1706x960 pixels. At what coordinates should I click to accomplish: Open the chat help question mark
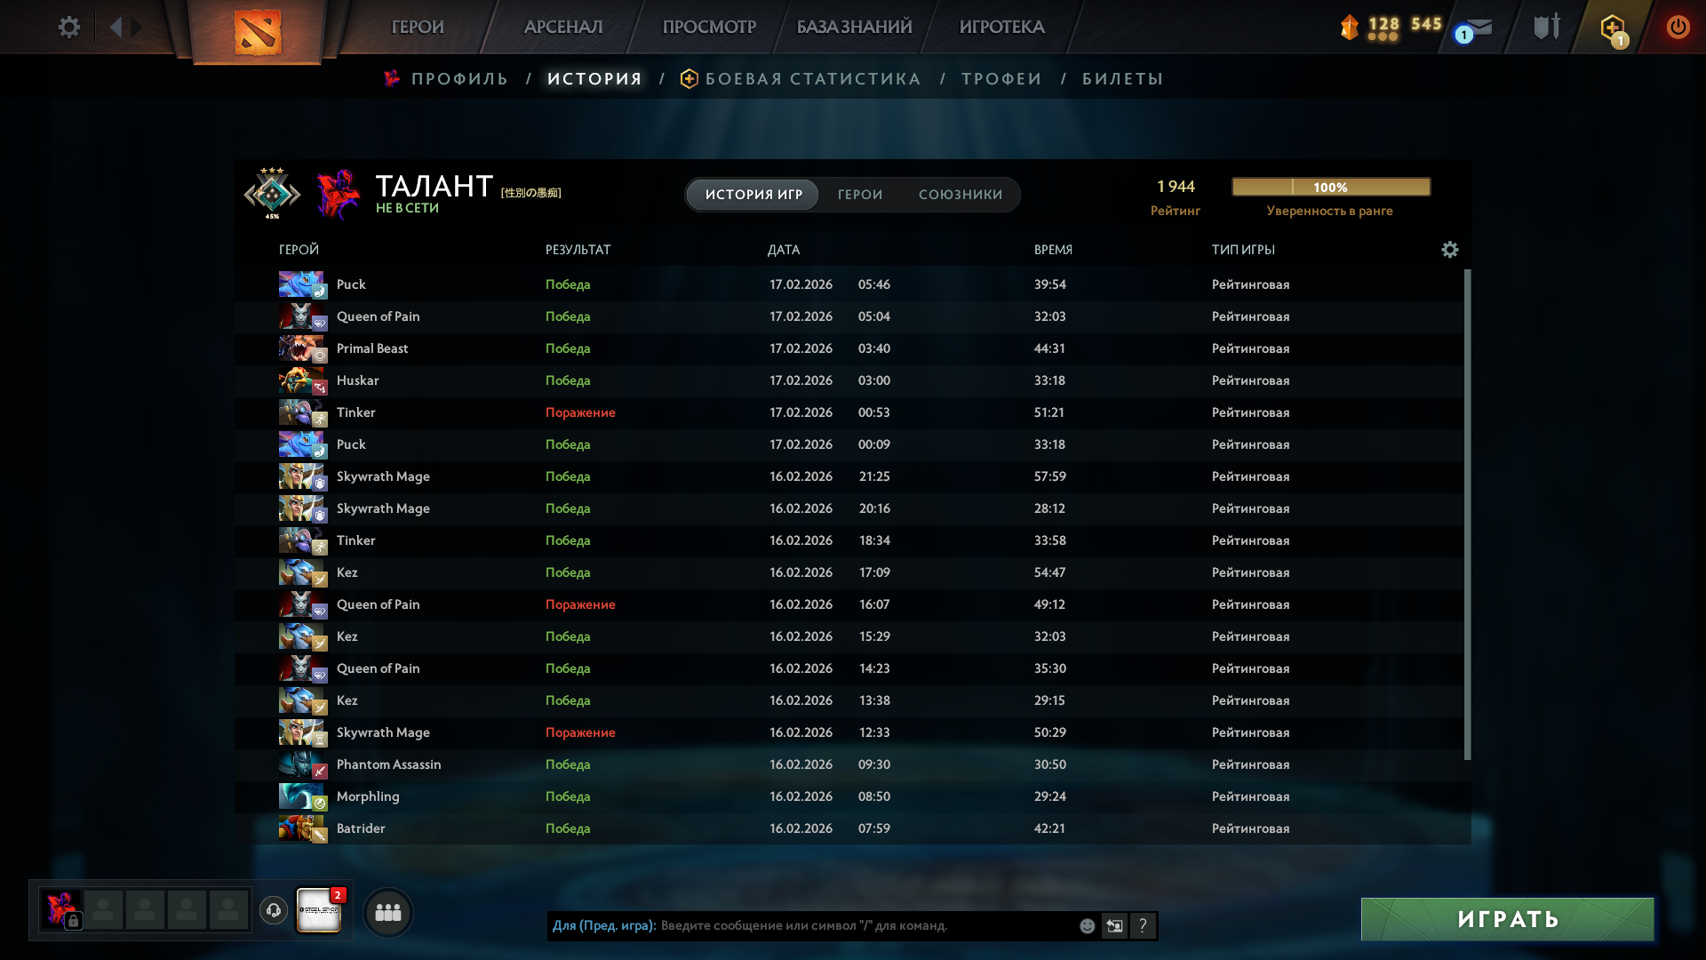coord(1143,926)
